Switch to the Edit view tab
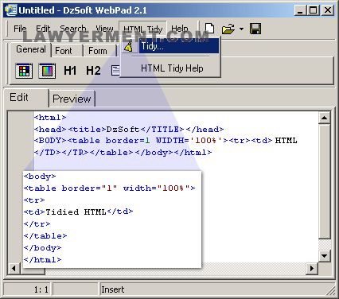The height and width of the screenshot is (299, 339). [x=25, y=97]
